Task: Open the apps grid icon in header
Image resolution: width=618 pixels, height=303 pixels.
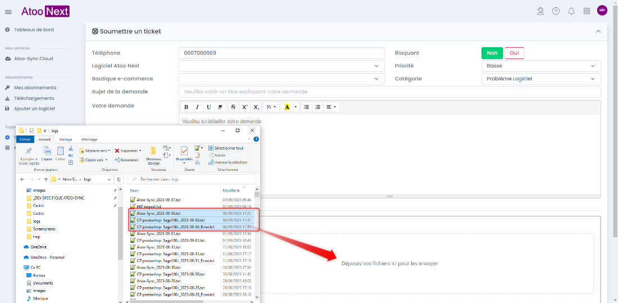Action: [587, 11]
